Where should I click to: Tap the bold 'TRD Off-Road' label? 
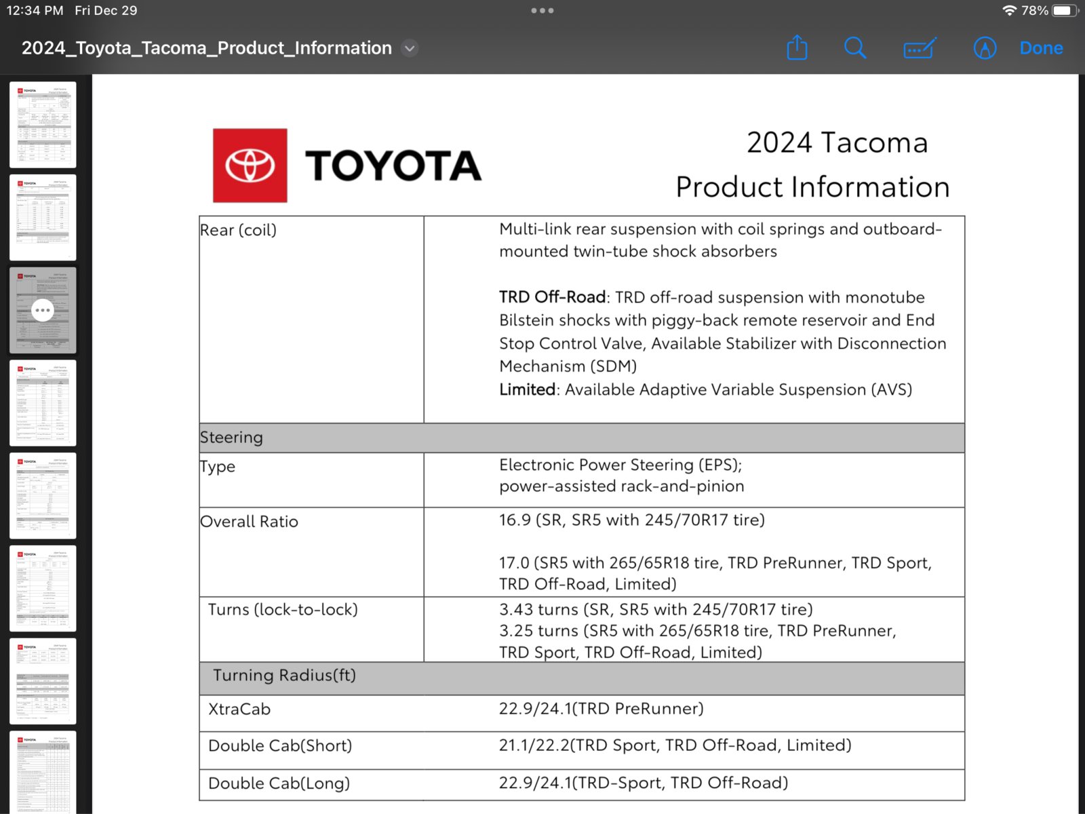[552, 297]
